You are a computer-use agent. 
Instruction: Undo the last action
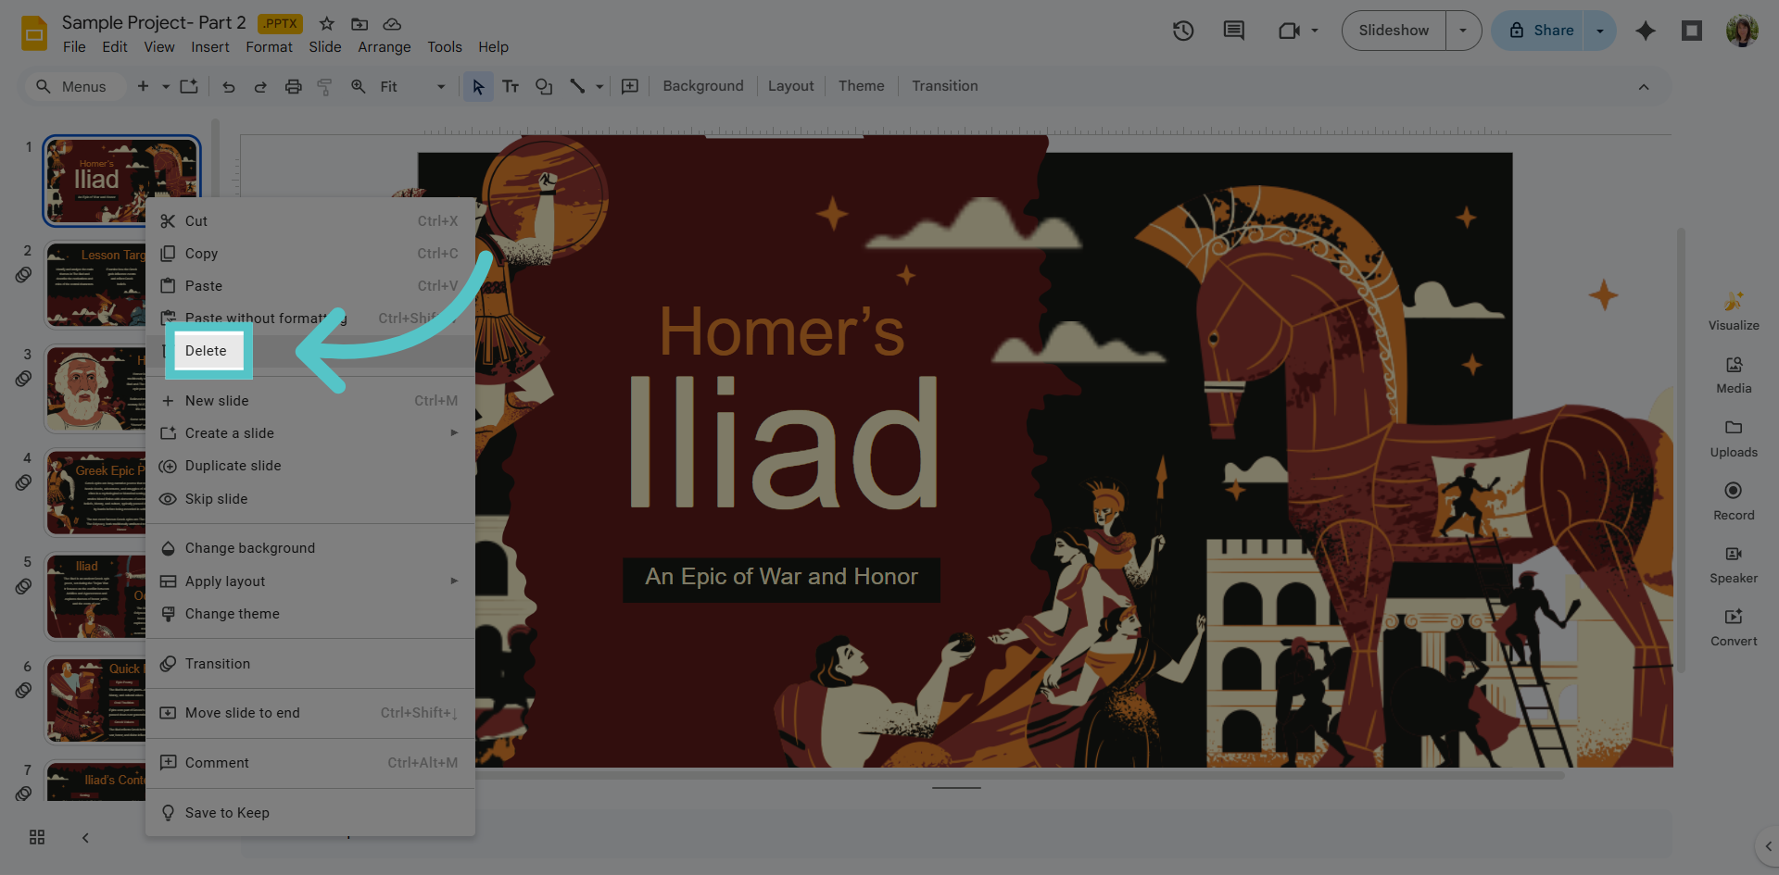click(x=229, y=86)
